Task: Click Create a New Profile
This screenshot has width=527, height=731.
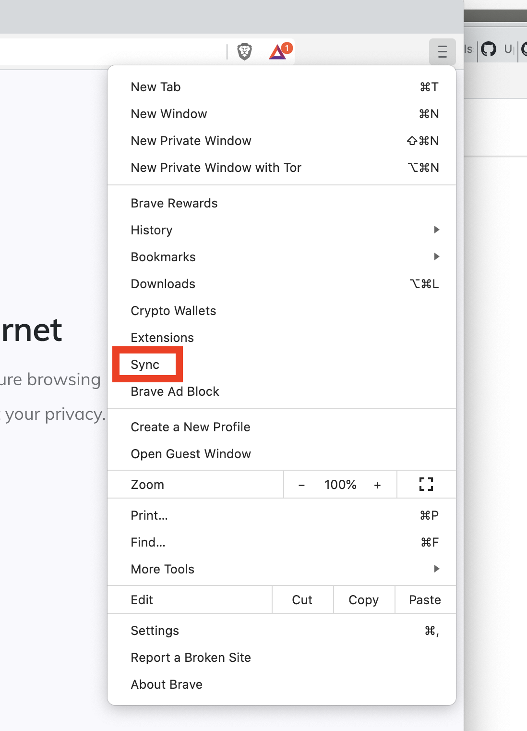Action: [191, 427]
